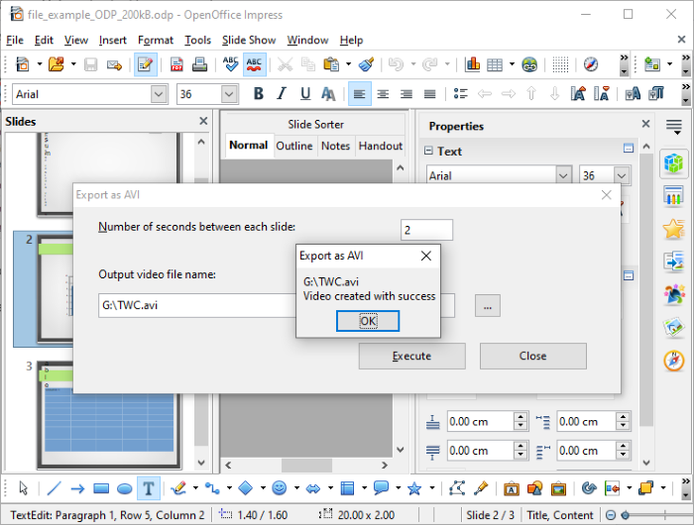Collapse the Text section in Properties
Image resolution: width=694 pixels, height=525 pixels.
click(x=429, y=152)
